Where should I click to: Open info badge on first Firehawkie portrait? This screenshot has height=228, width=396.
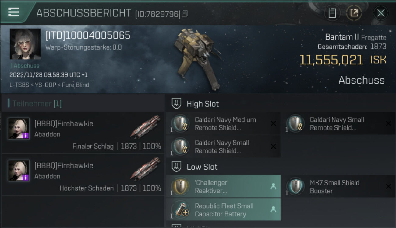pos(26,136)
